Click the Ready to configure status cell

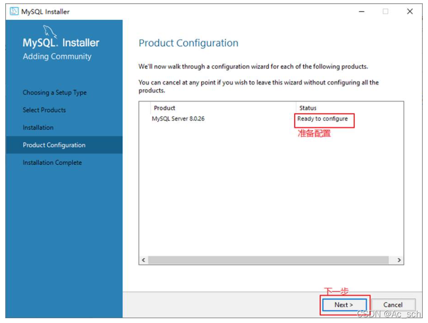323,119
